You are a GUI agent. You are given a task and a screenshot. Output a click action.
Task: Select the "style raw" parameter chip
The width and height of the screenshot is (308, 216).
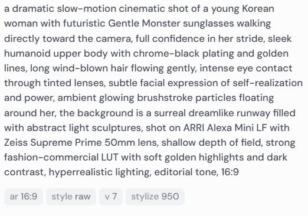(71, 197)
